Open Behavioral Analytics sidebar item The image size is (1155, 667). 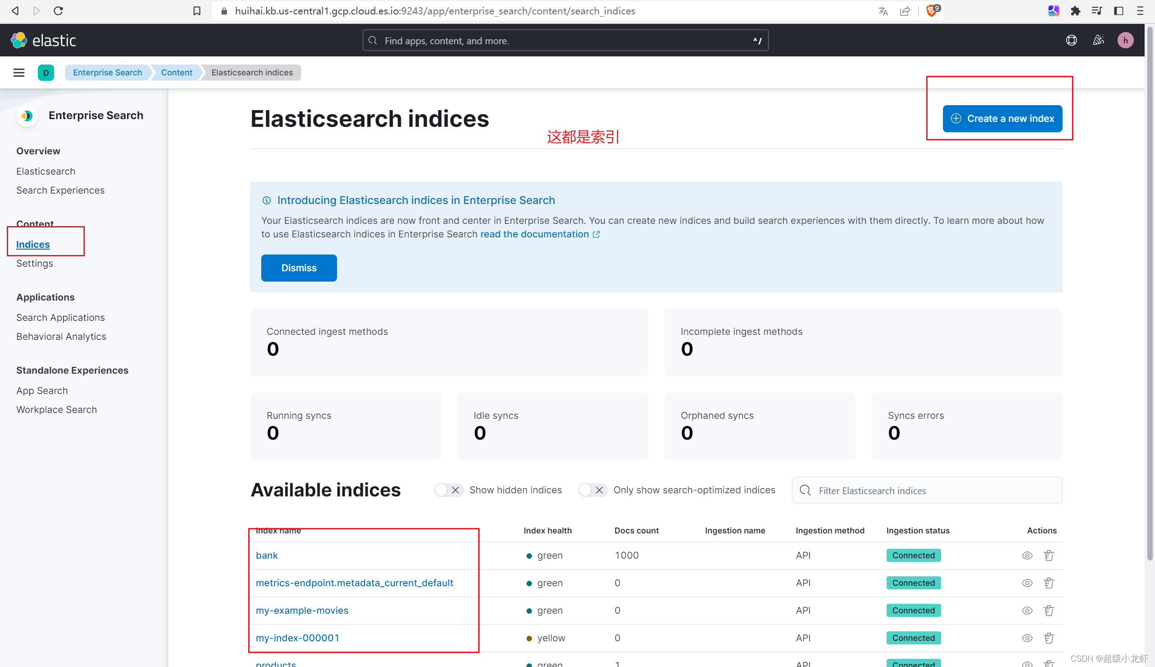coord(61,336)
